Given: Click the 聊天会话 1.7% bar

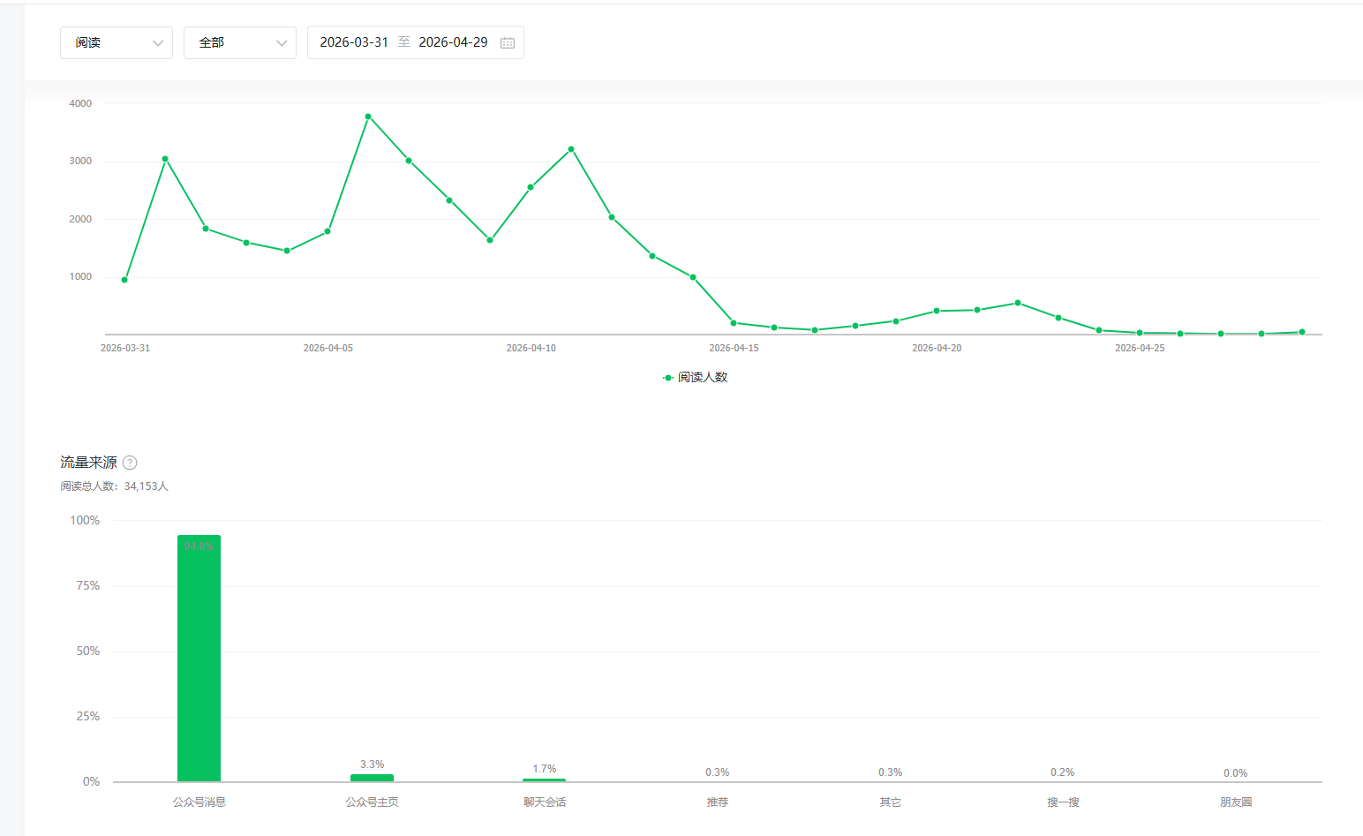Looking at the screenshot, I should click(x=544, y=780).
